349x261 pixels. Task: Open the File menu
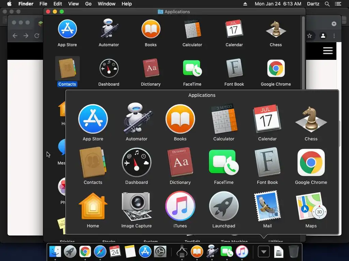[43, 4]
